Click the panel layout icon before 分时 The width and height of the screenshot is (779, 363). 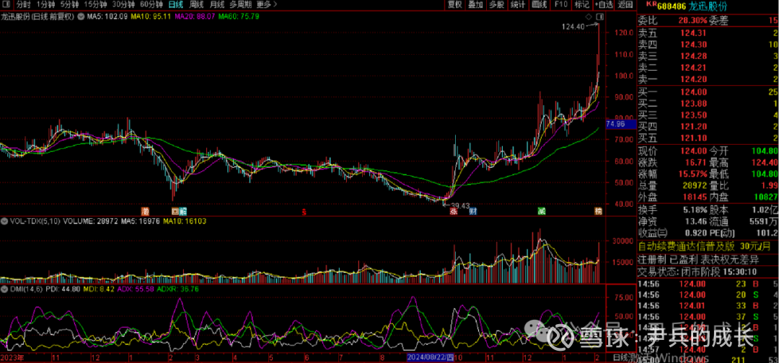click(6, 5)
